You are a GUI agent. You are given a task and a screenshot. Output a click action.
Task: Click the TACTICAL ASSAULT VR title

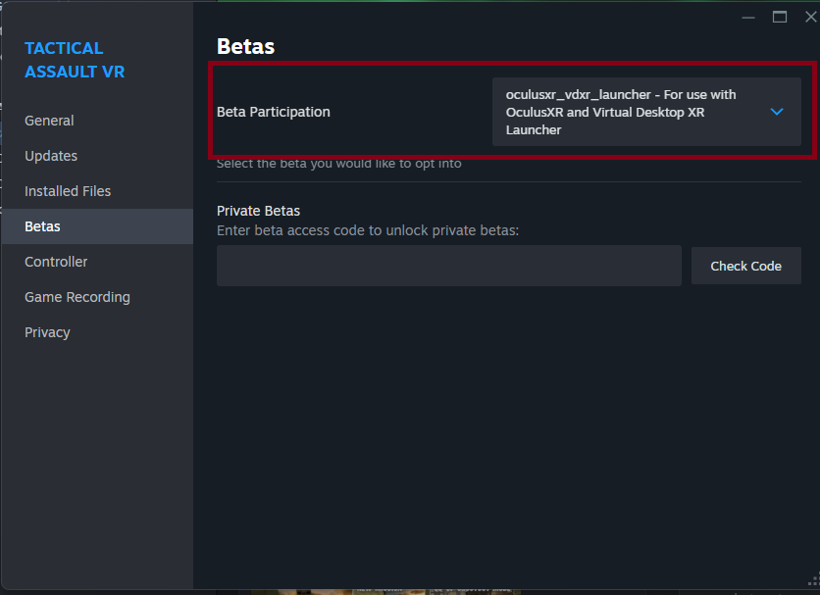click(75, 60)
